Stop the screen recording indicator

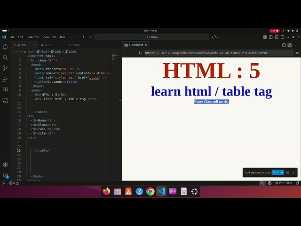274,31
